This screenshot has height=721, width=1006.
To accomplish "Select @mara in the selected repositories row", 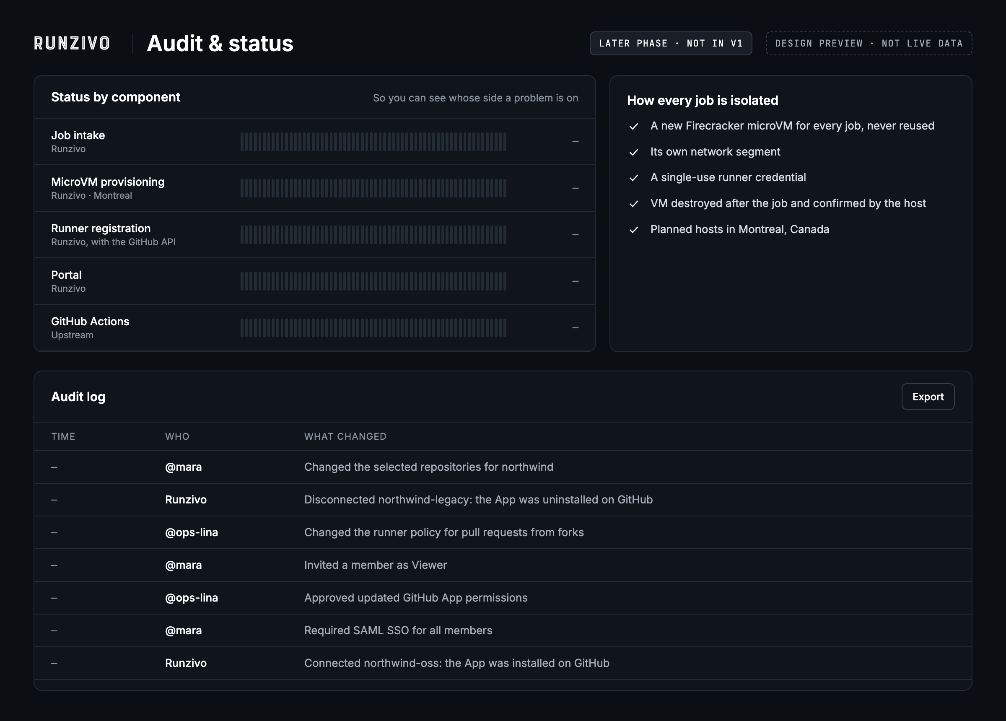I will (x=183, y=467).
